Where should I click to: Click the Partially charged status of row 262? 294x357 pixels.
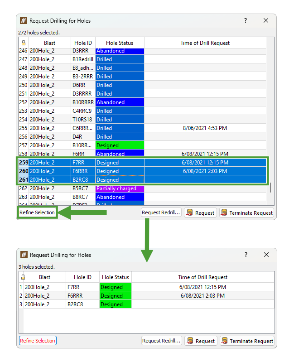coord(120,188)
